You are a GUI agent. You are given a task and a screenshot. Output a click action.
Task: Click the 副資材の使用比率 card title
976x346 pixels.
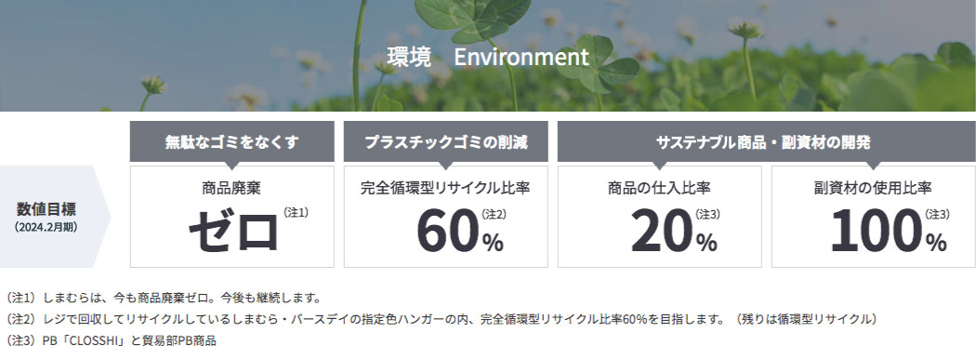pos(873,187)
